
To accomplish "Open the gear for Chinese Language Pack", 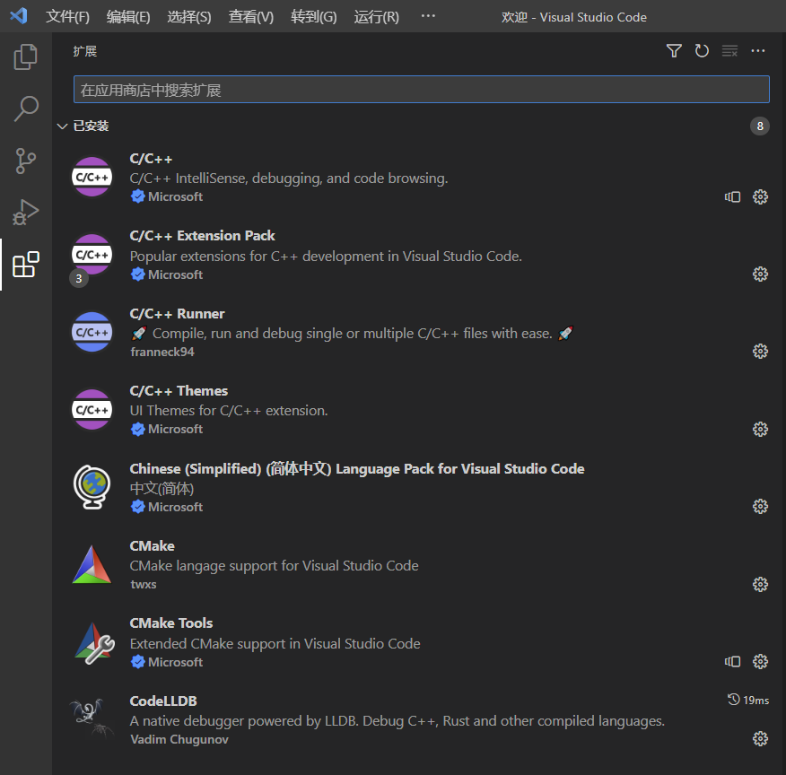I will [x=761, y=507].
